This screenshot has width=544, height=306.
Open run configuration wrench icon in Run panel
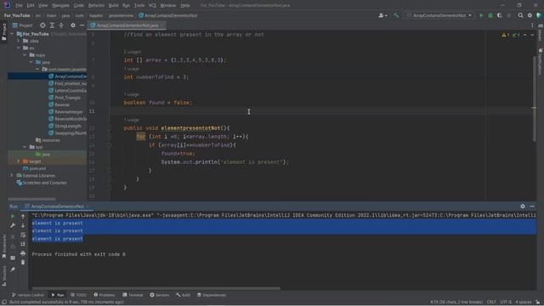tap(13, 225)
